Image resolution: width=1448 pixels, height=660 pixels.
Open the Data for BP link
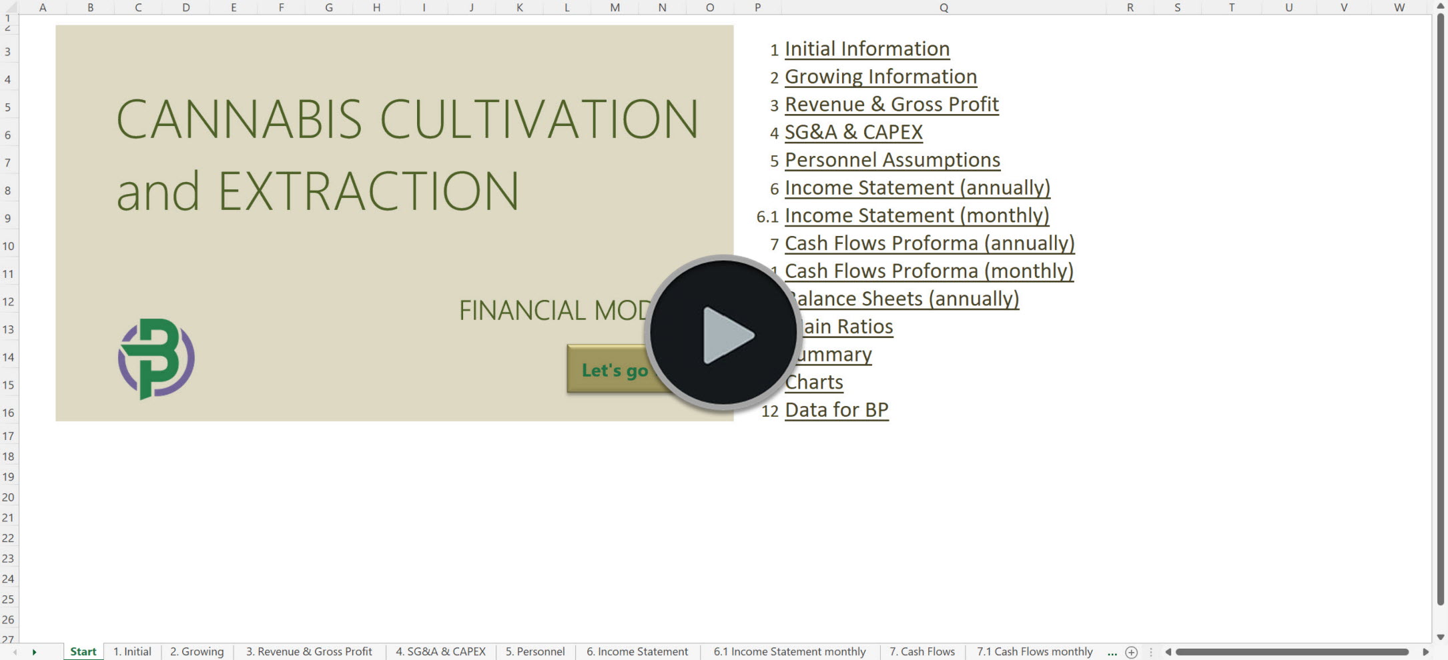click(837, 409)
